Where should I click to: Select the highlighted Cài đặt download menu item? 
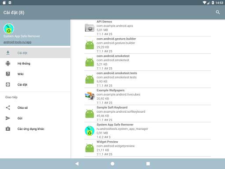click(x=35, y=53)
